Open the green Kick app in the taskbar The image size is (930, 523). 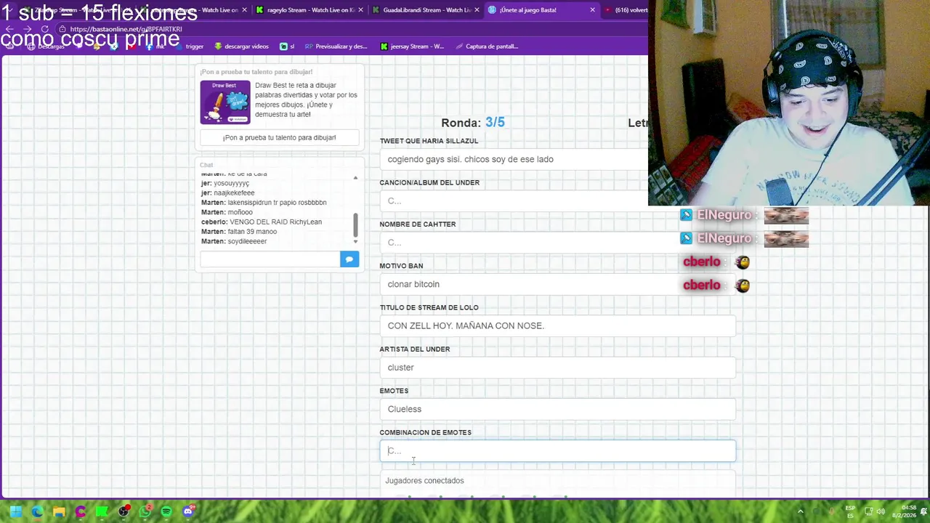tap(102, 511)
